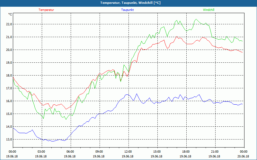
Task: Click the red Temperatur legend label
Action: pos(46,10)
